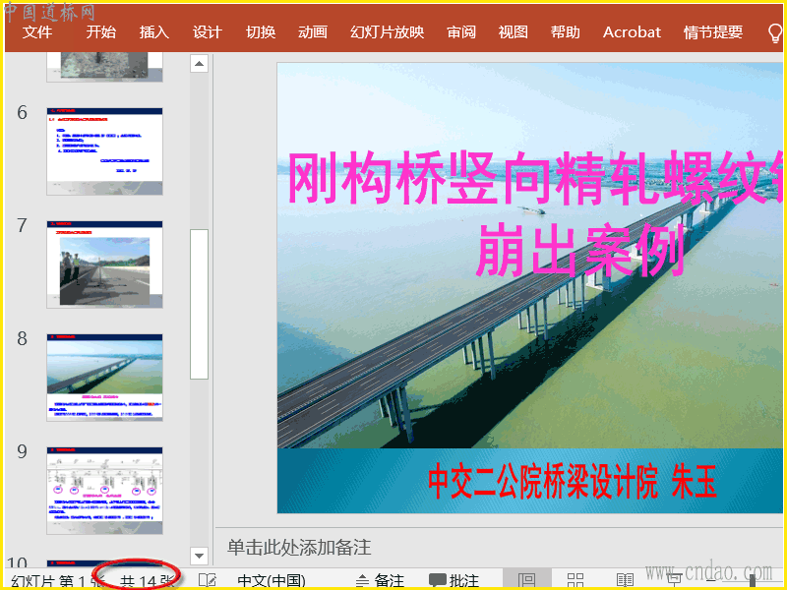Open the Acrobat tab
This screenshot has width=787, height=590.
click(x=632, y=32)
